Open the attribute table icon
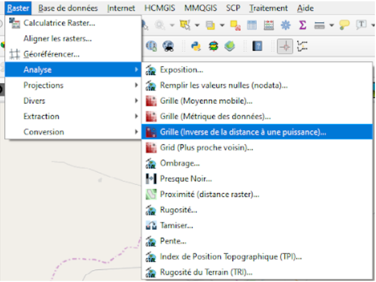Viewport: 376px width, 282px height. pos(252,26)
